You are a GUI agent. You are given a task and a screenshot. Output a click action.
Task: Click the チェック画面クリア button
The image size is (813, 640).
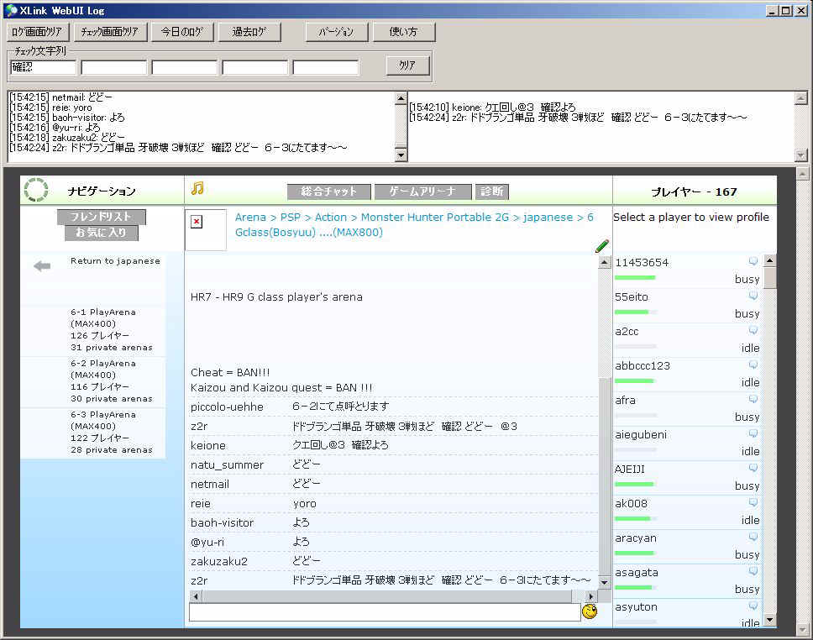(x=110, y=32)
